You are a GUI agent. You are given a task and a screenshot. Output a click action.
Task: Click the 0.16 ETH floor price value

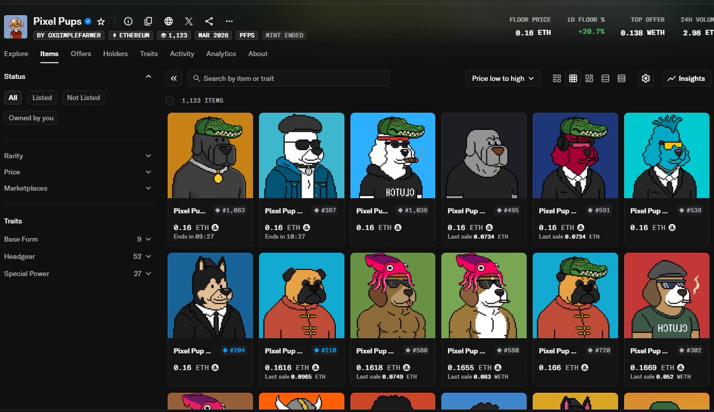tap(533, 33)
